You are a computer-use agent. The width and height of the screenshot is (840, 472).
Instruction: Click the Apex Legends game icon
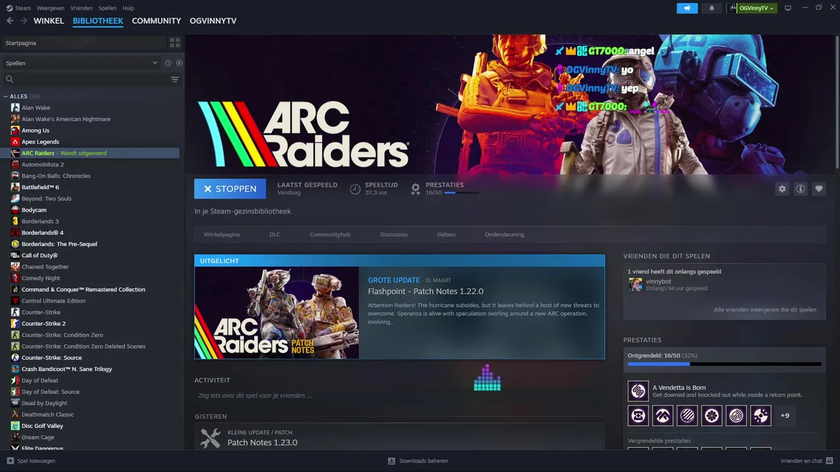[x=15, y=142]
